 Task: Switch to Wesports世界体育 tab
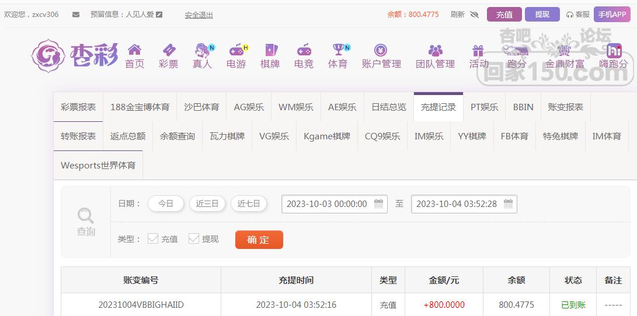(98, 166)
